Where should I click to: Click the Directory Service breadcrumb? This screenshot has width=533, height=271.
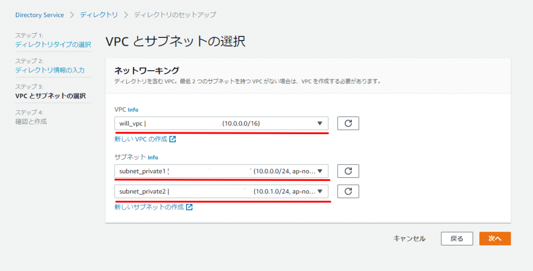point(40,15)
